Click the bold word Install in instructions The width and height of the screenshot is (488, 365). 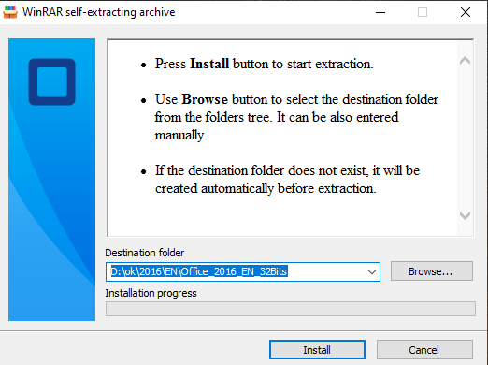pos(209,64)
